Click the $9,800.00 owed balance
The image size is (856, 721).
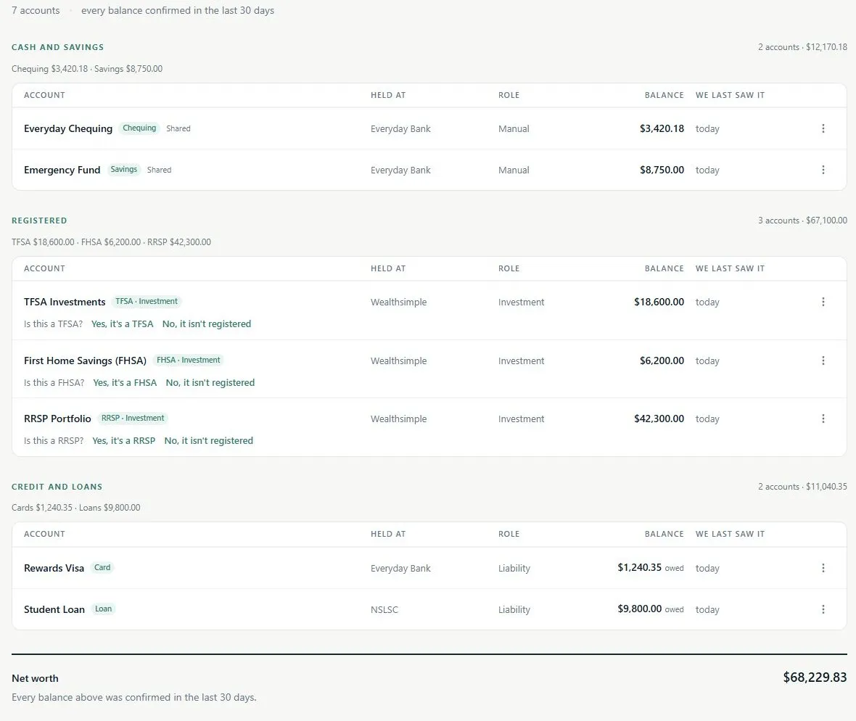click(x=651, y=609)
